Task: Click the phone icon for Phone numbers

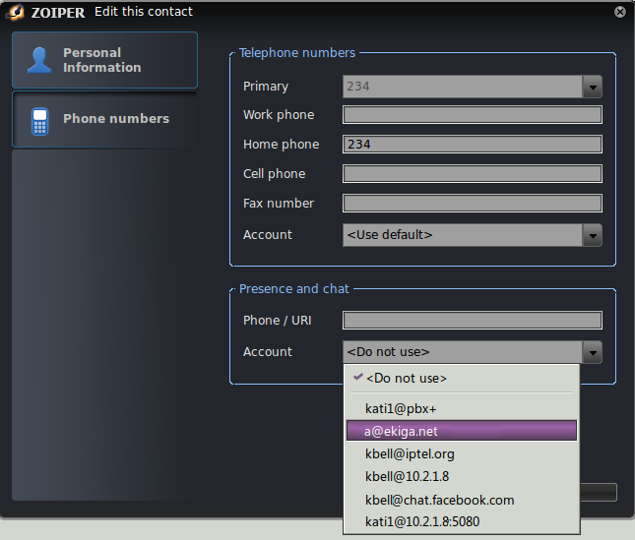Action: coord(39,120)
